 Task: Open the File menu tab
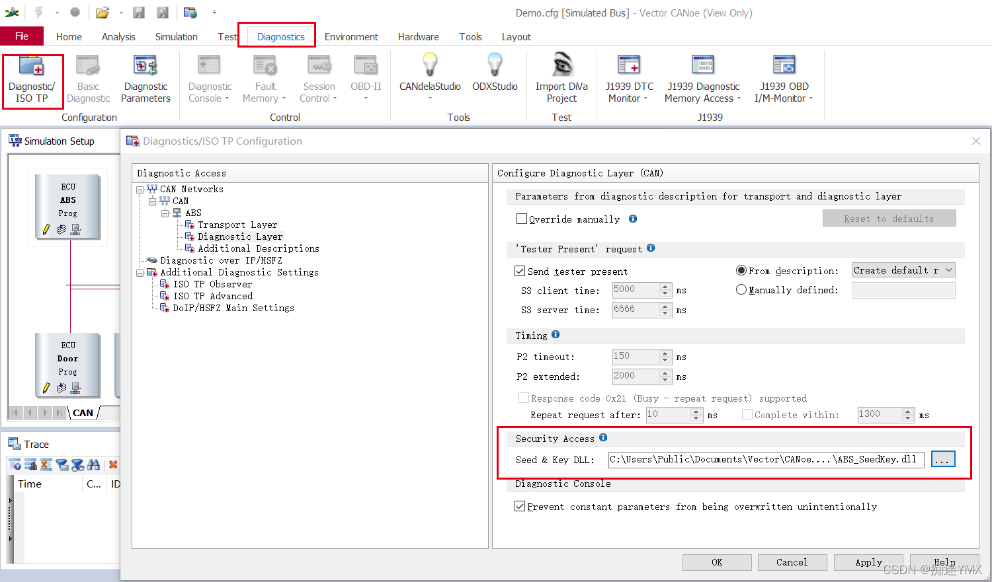[22, 36]
